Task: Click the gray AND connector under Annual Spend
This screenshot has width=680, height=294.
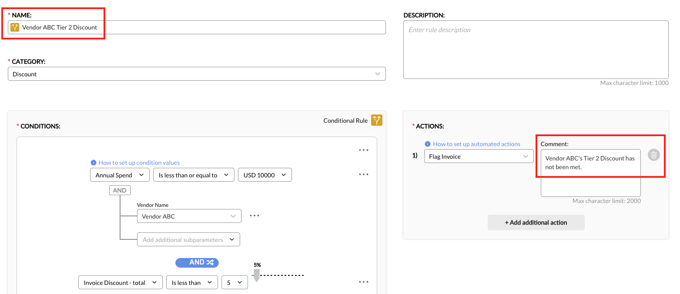Action: point(120,190)
